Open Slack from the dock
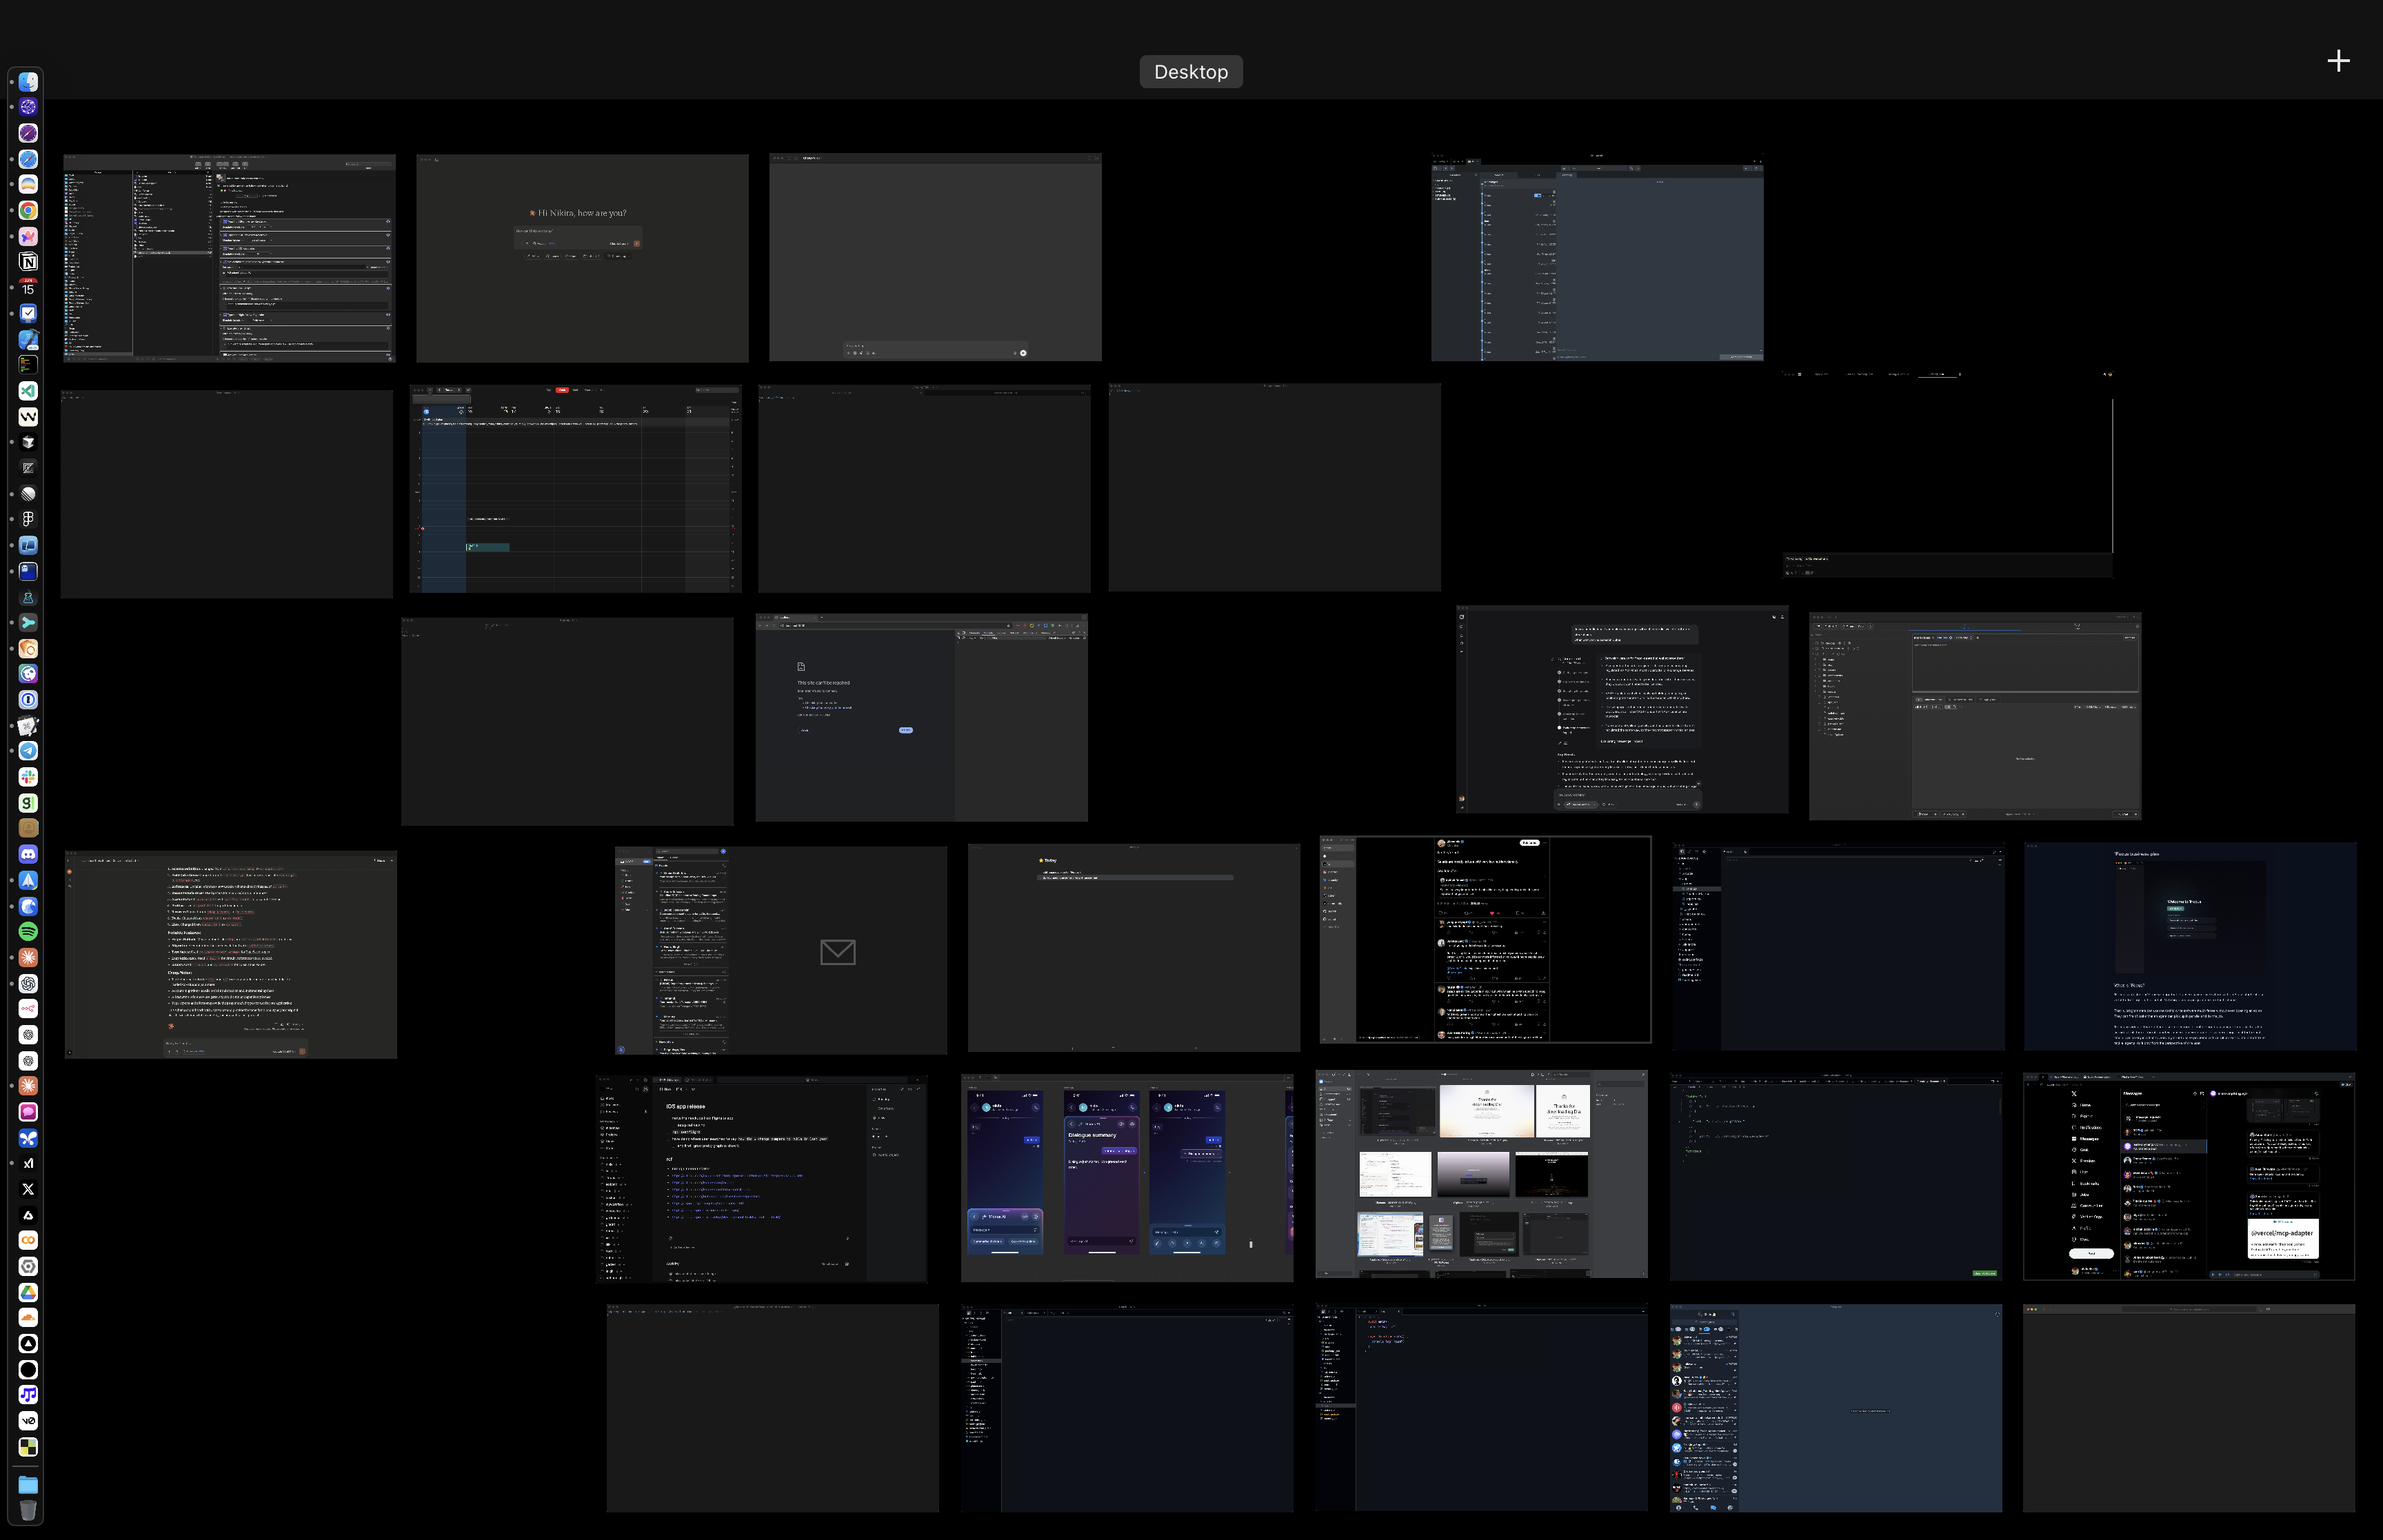Screen dimensions: 2383x1540 click(x=28, y=777)
